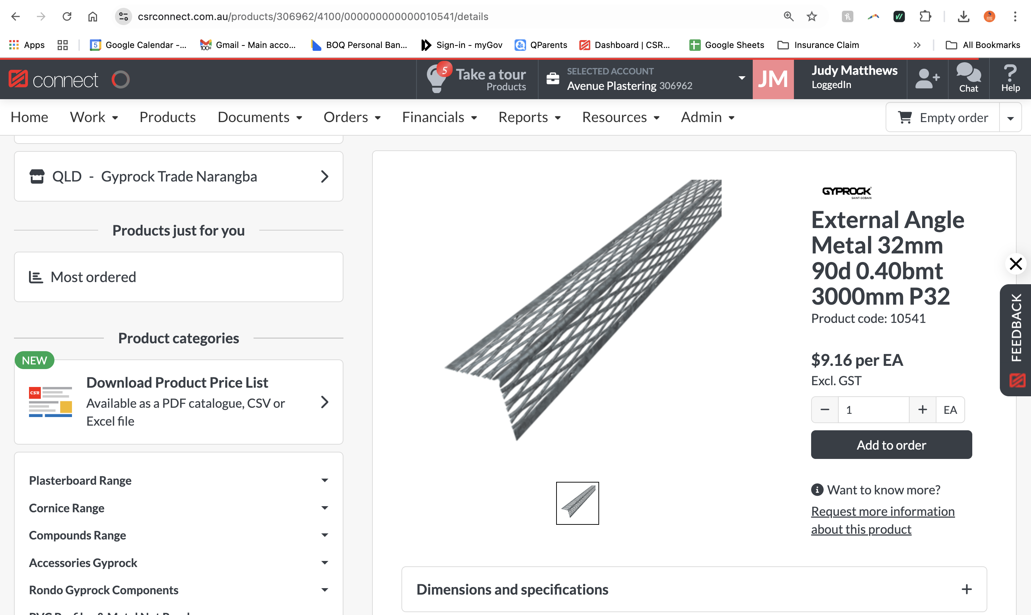Expand Compounds Range category
1031x615 pixels.
tap(179, 535)
